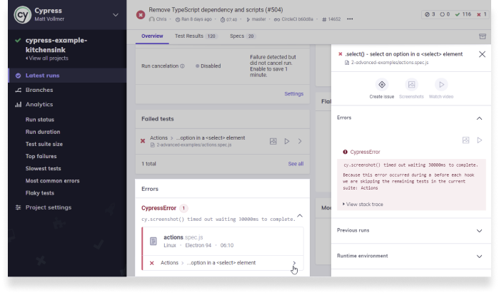
Task: Click the failed run status icon beside title
Action: pyautogui.click(x=141, y=14)
